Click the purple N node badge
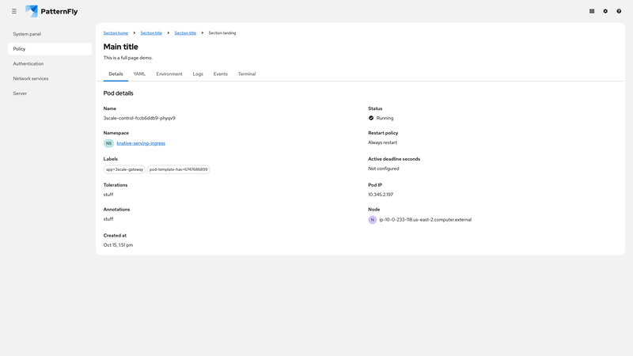The width and height of the screenshot is (633, 356). pos(373,220)
